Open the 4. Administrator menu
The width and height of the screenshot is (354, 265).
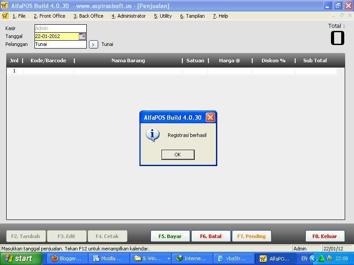pyautogui.click(x=129, y=16)
